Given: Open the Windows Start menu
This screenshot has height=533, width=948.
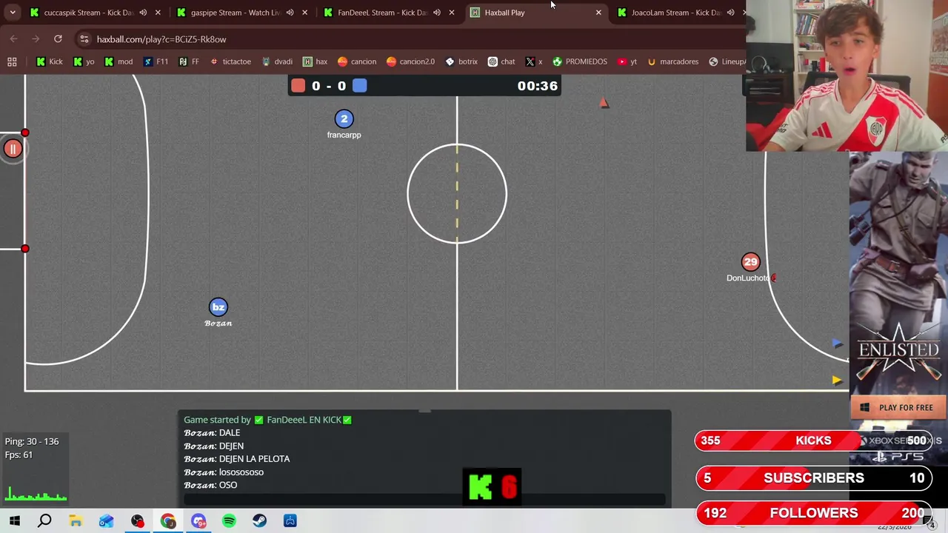Looking at the screenshot, I should [x=14, y=521].
